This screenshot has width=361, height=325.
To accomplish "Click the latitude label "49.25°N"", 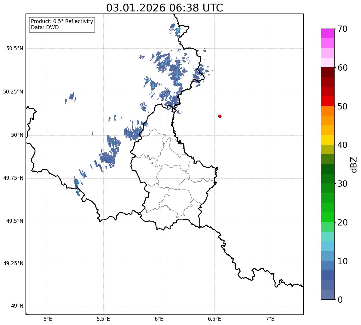I will tap(13, 263).
